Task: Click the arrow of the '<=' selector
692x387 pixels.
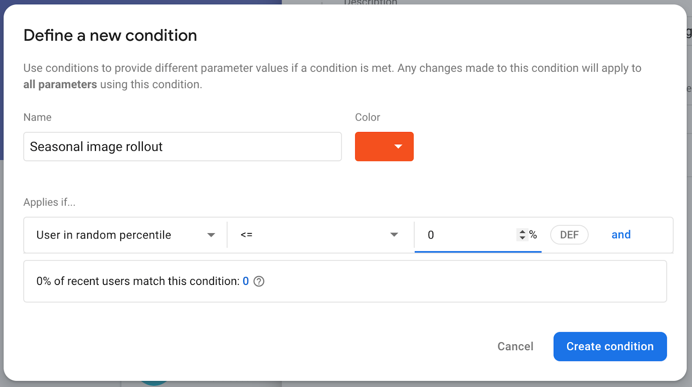Action: pos(394,235)
